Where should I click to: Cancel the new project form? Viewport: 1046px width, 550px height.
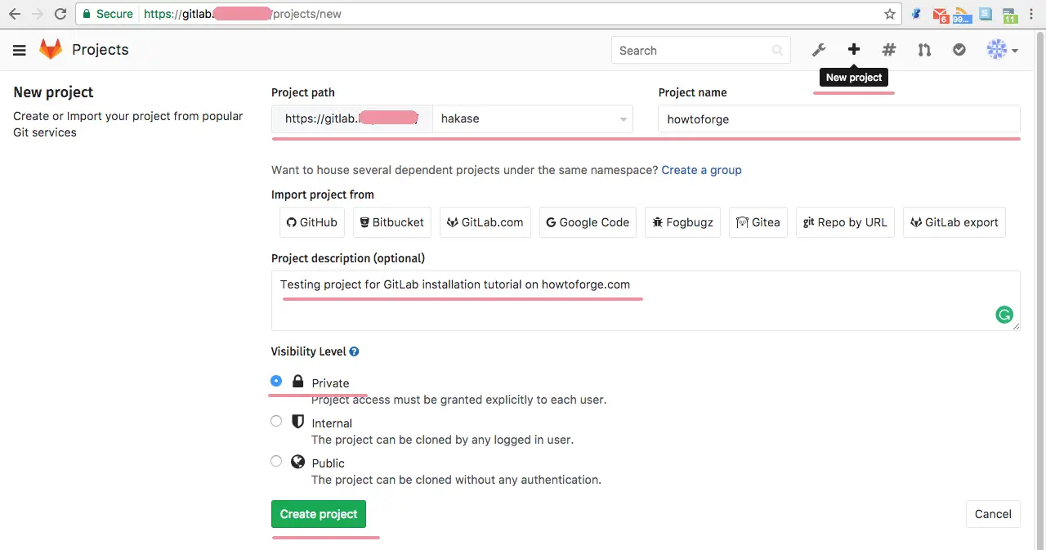(x=993, y=514)
